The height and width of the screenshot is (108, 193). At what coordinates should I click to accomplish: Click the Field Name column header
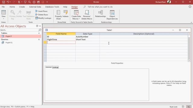click(61, 34)
